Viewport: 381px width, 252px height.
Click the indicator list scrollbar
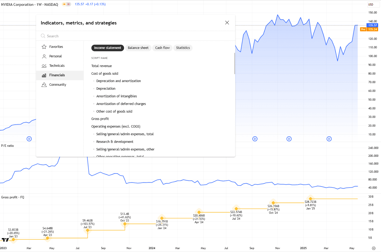(x=235, y=63)
